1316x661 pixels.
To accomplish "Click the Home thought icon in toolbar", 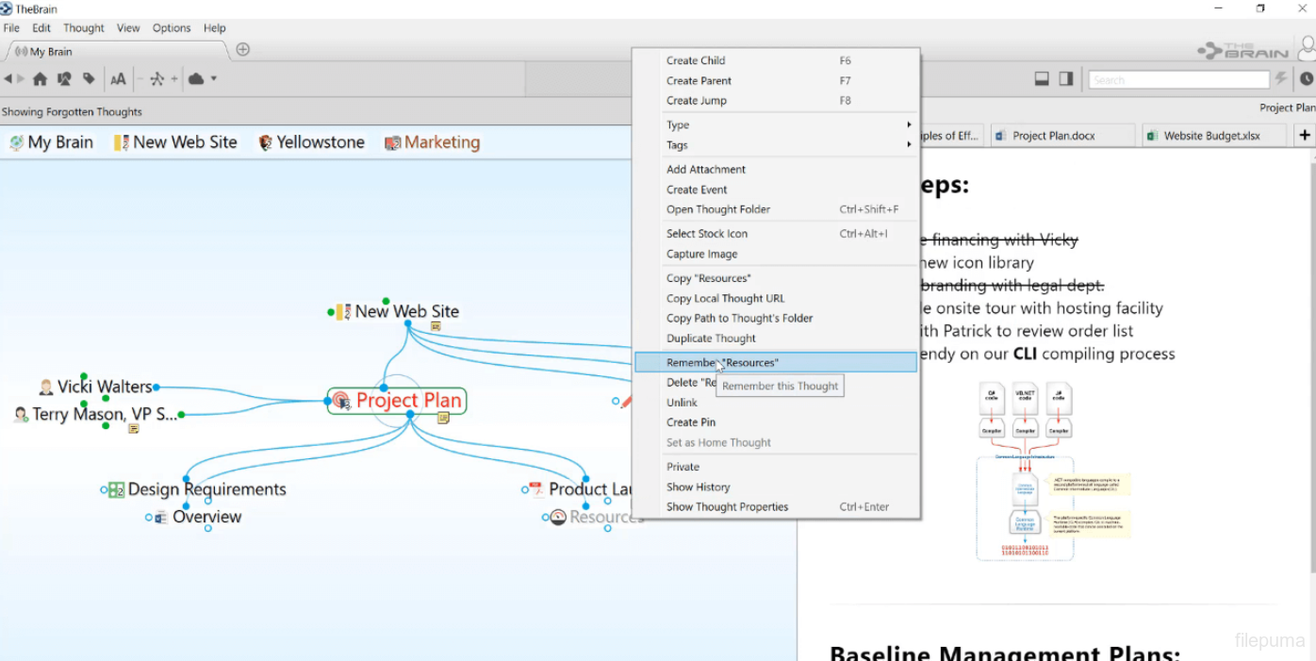I will tap(40, 79).
